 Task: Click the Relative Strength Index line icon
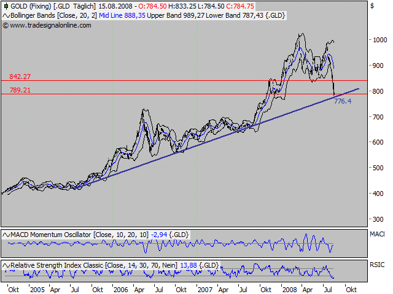pyautogui.click(x=6, y=265)
